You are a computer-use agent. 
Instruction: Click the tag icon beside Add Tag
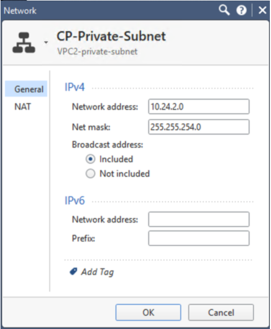click(73, 271)
